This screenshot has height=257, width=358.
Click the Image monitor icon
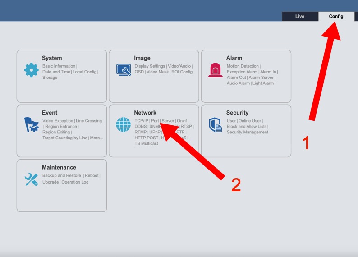(123, 70)
